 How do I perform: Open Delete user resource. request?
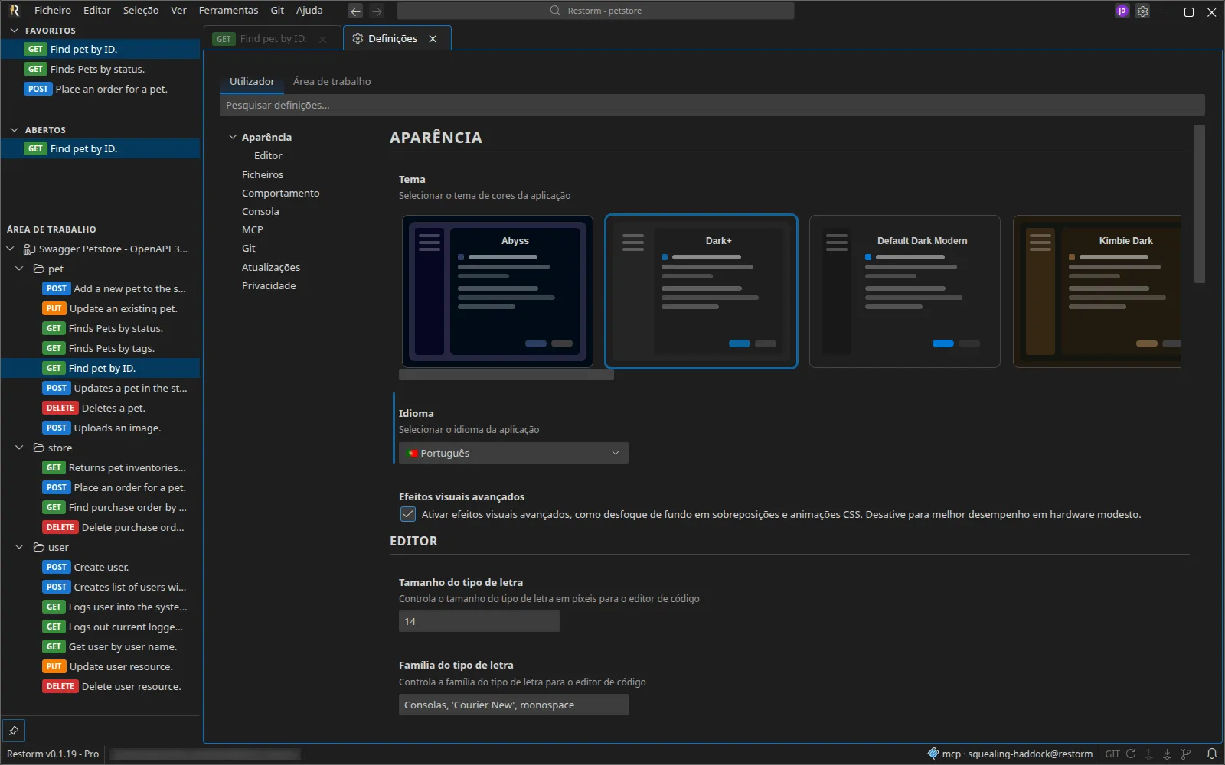(100, 686)
